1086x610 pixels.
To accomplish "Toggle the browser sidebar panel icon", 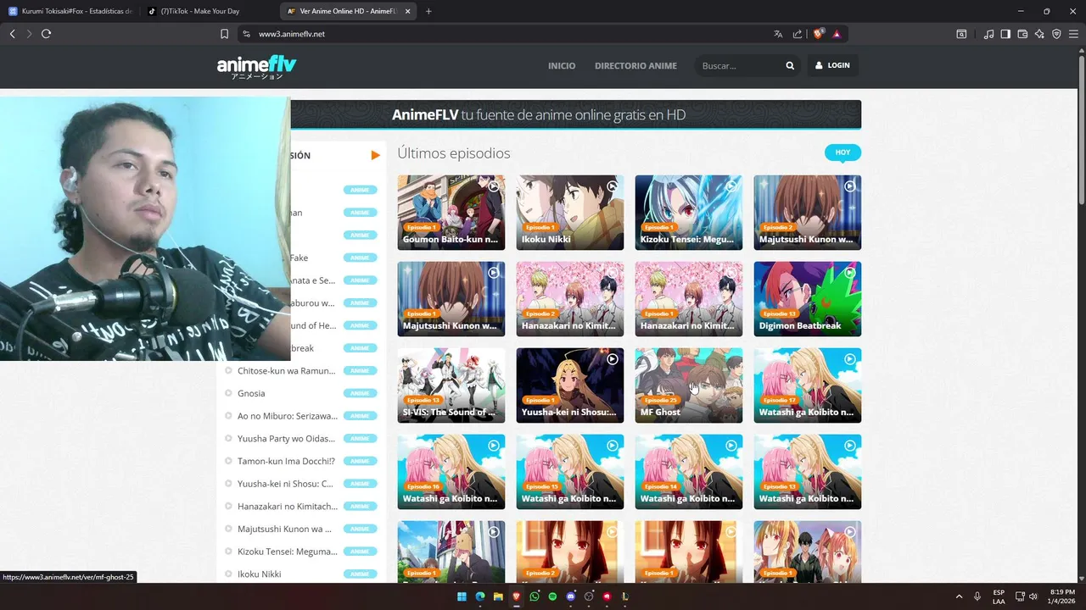I will coord(1005,34).
